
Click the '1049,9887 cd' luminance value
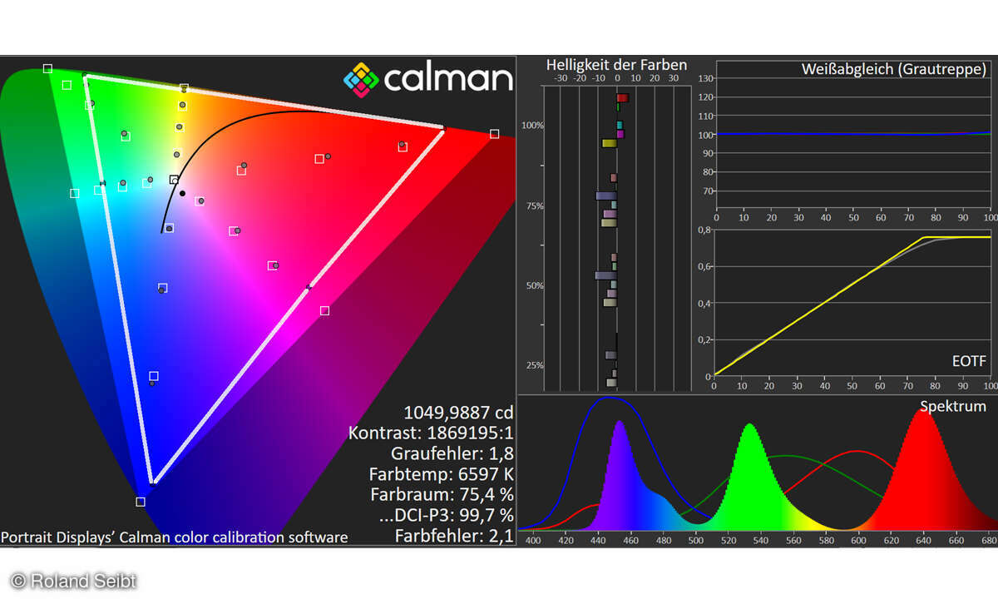tap(458, 412)
